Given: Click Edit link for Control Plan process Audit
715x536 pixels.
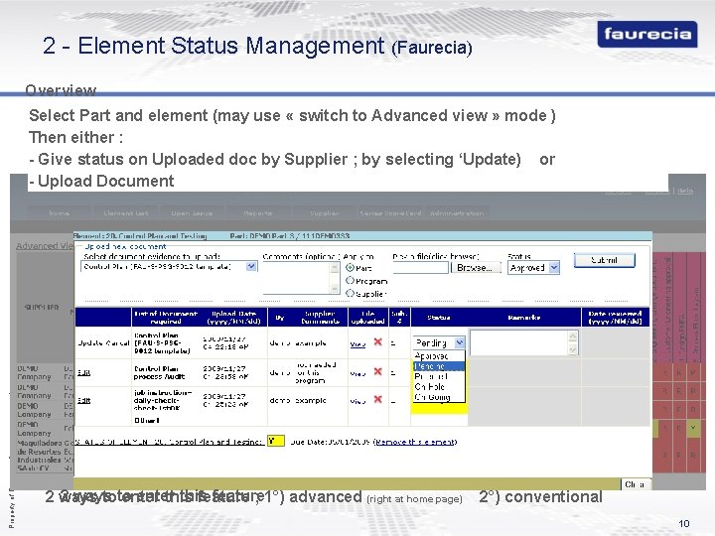Looking at the screenshot, I should point(83,373).
